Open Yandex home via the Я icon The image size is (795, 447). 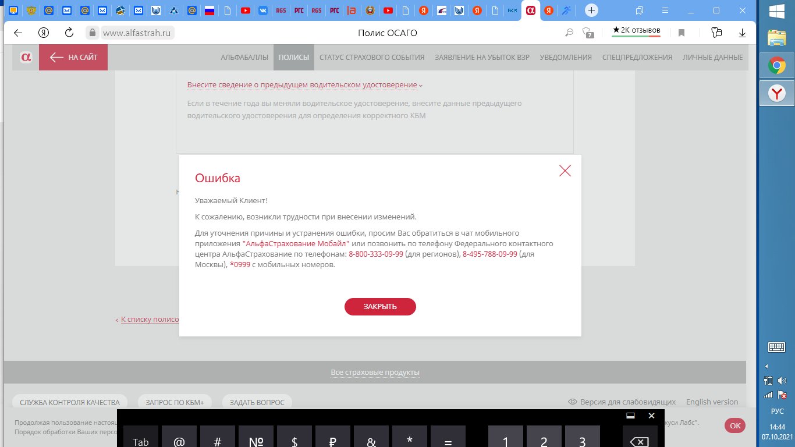[43, 33]
